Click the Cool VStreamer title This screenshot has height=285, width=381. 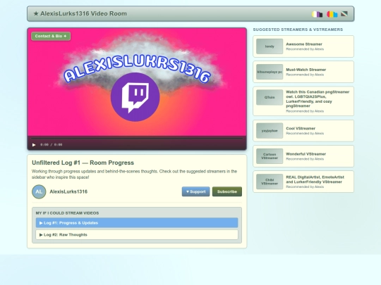coord(301,129)
